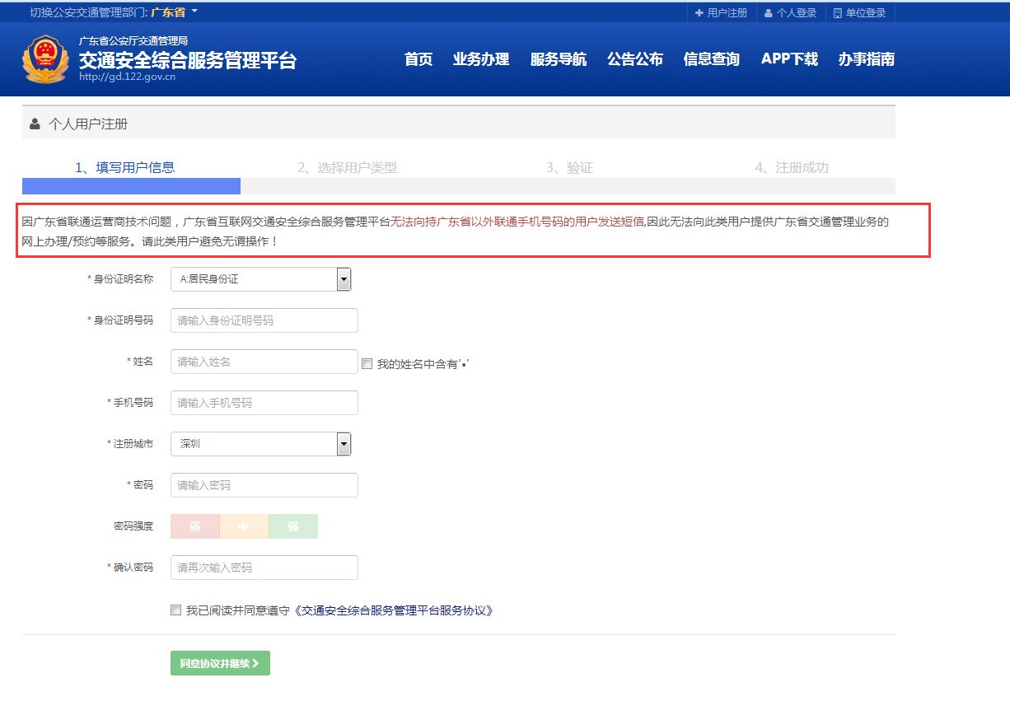The height and width of the screenshot is (715, 1010).
Task: Click the 个人登录 person icon
Action: 769,13
